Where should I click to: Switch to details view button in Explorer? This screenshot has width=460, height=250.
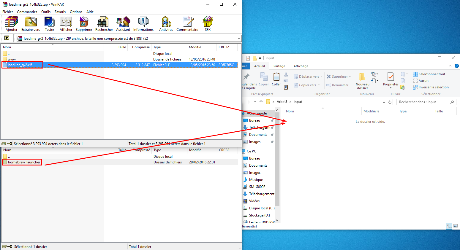tap(449, 226)
